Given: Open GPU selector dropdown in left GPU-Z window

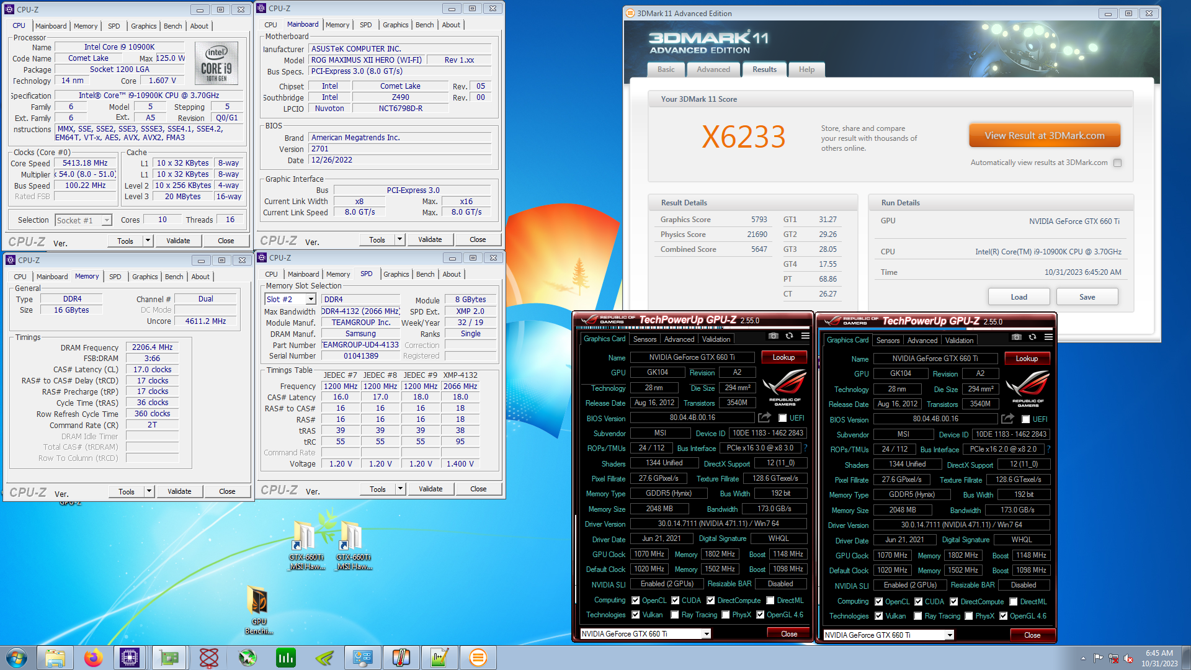Looking at the screenshot, I should [706, 634].
